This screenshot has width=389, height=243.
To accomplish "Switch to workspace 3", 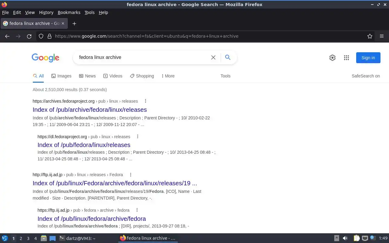I will [28, 239].
